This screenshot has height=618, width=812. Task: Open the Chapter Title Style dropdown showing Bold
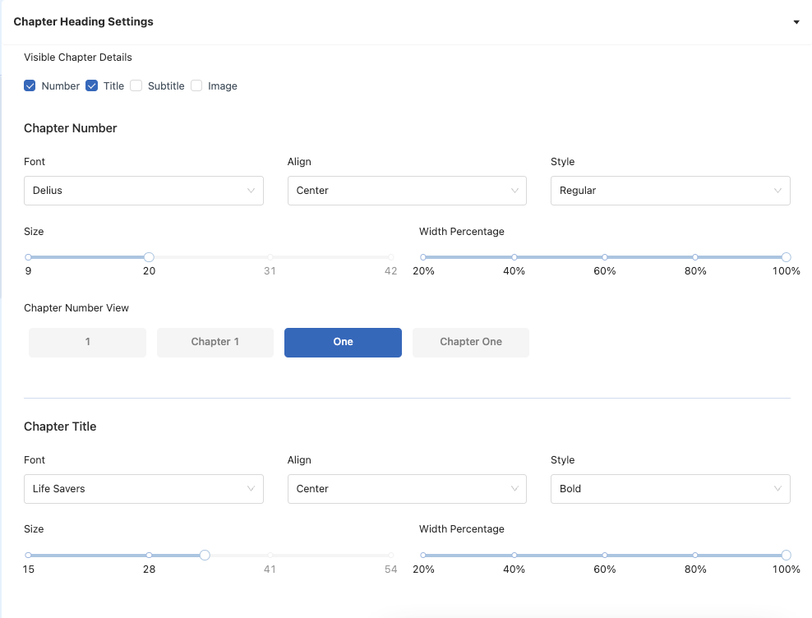670,488
